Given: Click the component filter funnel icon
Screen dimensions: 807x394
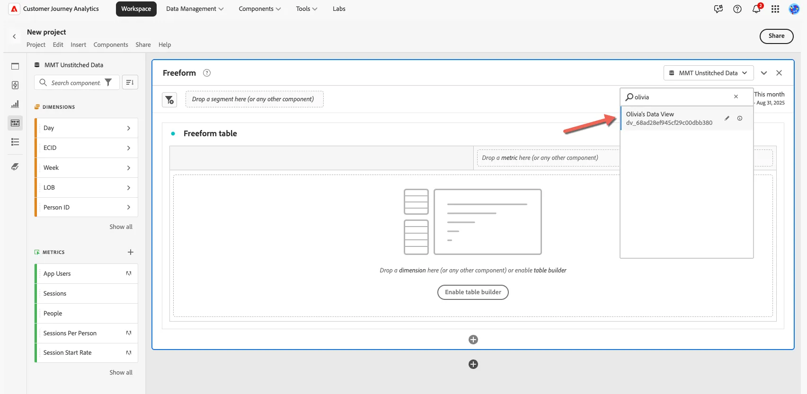Looking at the screenshot, I should [108, 82].
